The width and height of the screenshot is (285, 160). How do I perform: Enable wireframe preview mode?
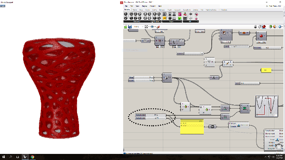[260, 26]
